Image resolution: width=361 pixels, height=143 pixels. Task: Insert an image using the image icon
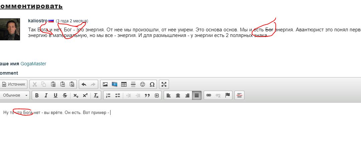tap(105, 84)
